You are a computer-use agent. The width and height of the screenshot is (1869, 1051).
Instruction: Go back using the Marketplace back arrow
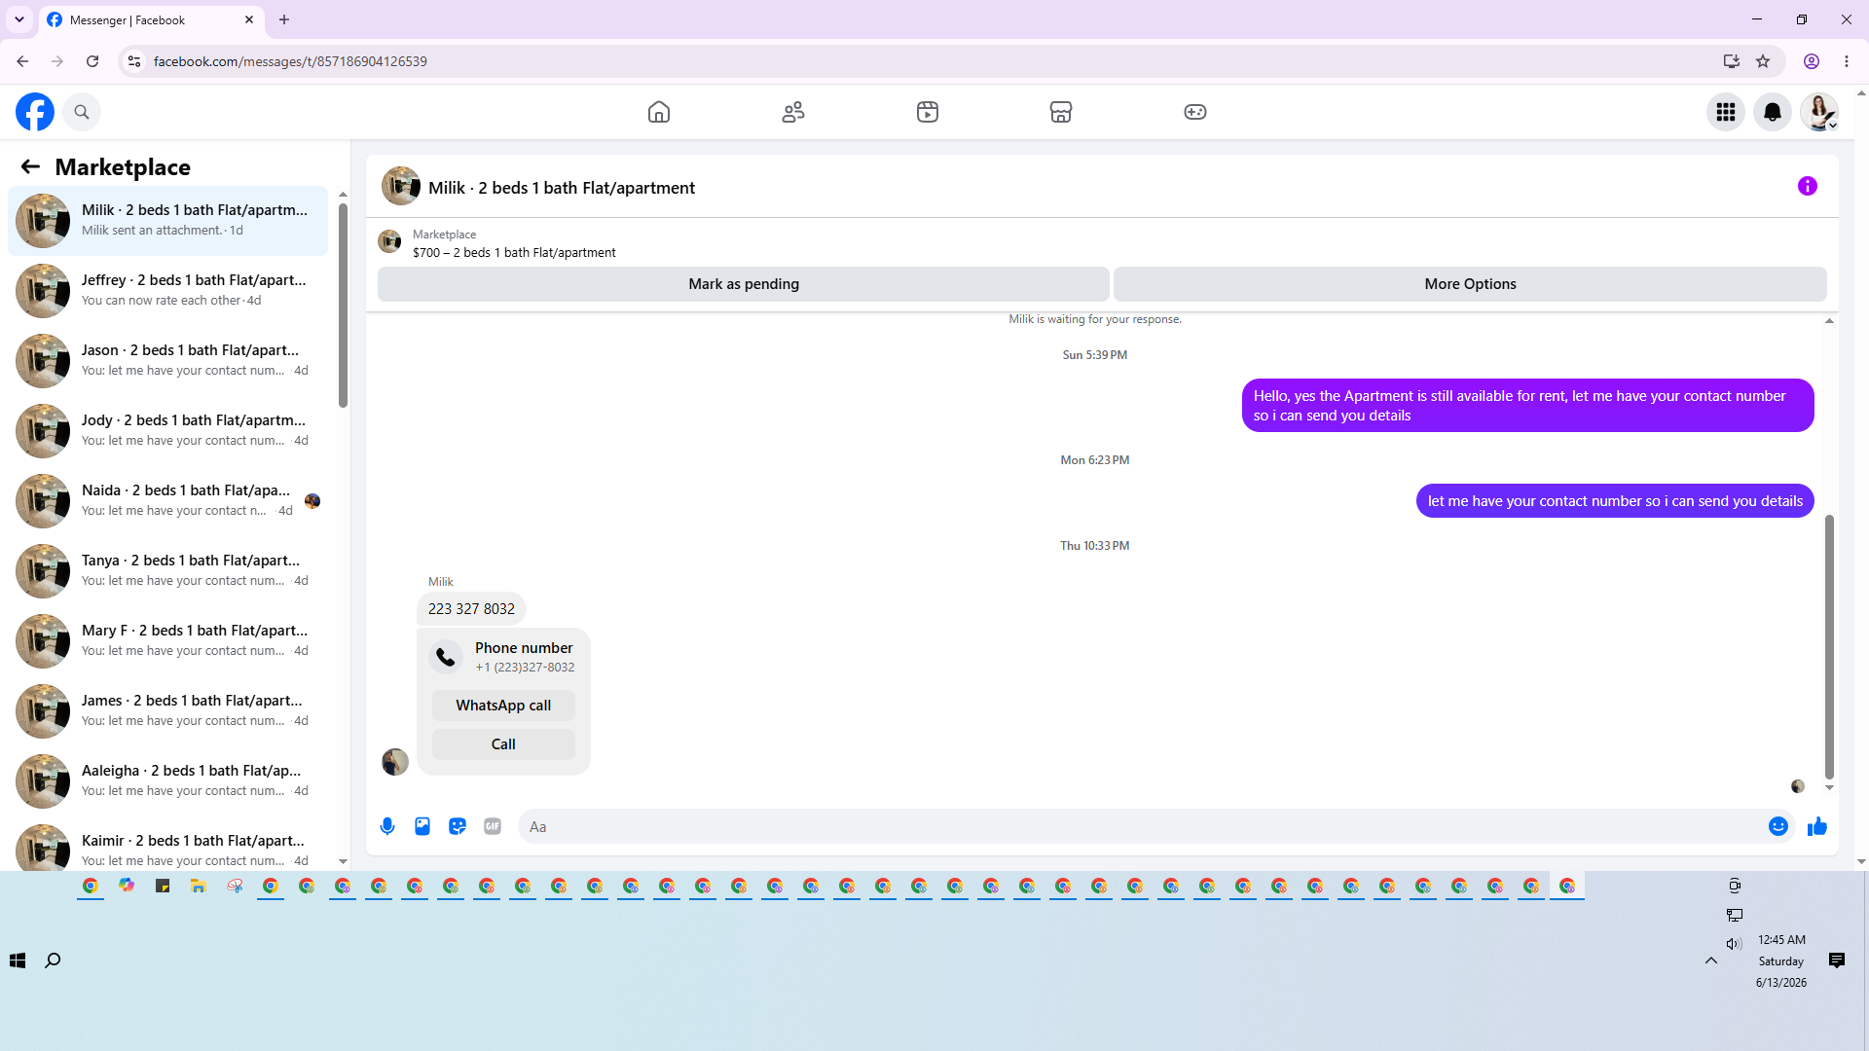coord(30,167)
